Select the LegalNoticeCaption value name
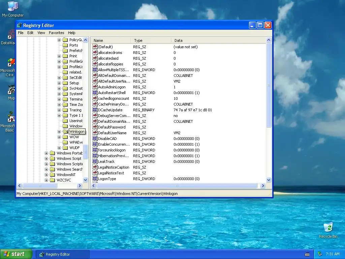Image resolution: width=345 pixels, height=259 pixels. tap(114, 167)
